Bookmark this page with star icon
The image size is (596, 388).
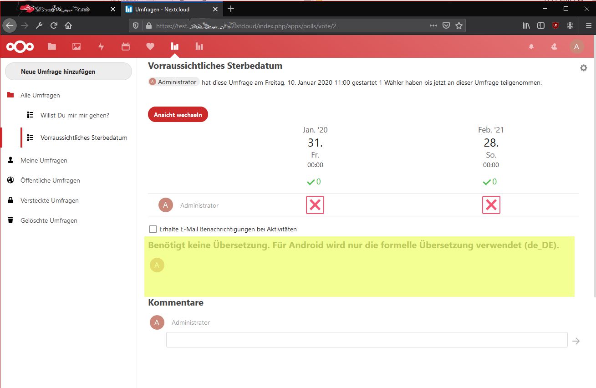point(459,26)
